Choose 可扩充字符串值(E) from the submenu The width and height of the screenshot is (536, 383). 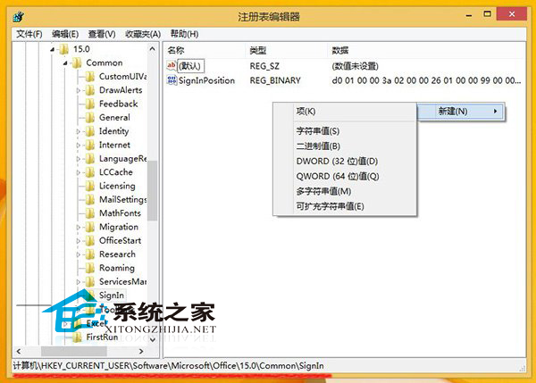click(345, 206)
